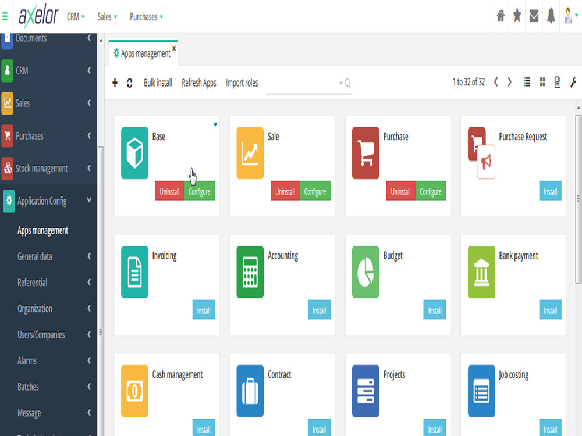Collapse the Application Config sidebar section
Screen dimensions: 582x436
coord(89,200)
